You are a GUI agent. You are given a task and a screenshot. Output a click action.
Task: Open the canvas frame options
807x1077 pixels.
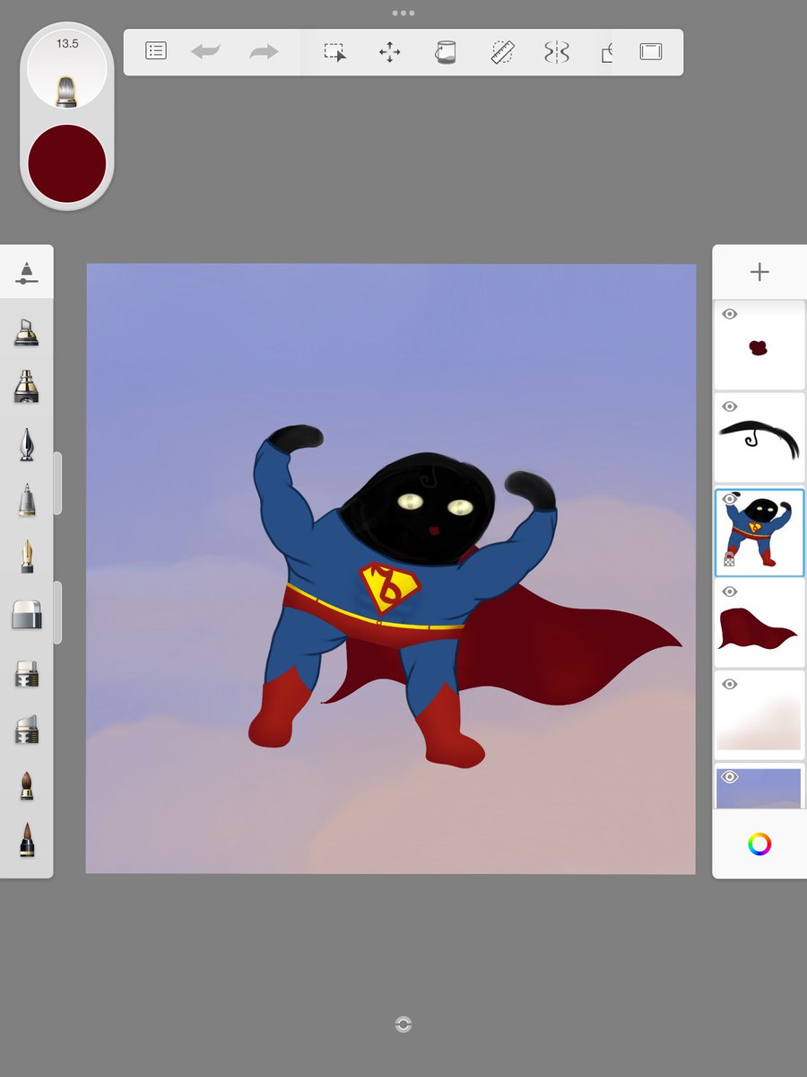(x=652, y=51)
